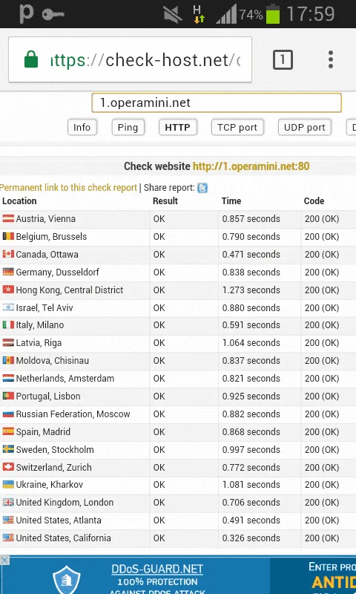Image resolution: width=356 pixels, height=594 pixels.
Task: Tap the United Kingdom flag icon
Action: (8, 502)
